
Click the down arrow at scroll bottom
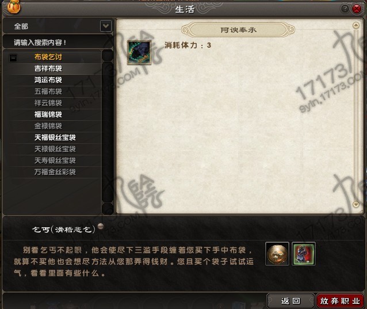click(355, 204)
